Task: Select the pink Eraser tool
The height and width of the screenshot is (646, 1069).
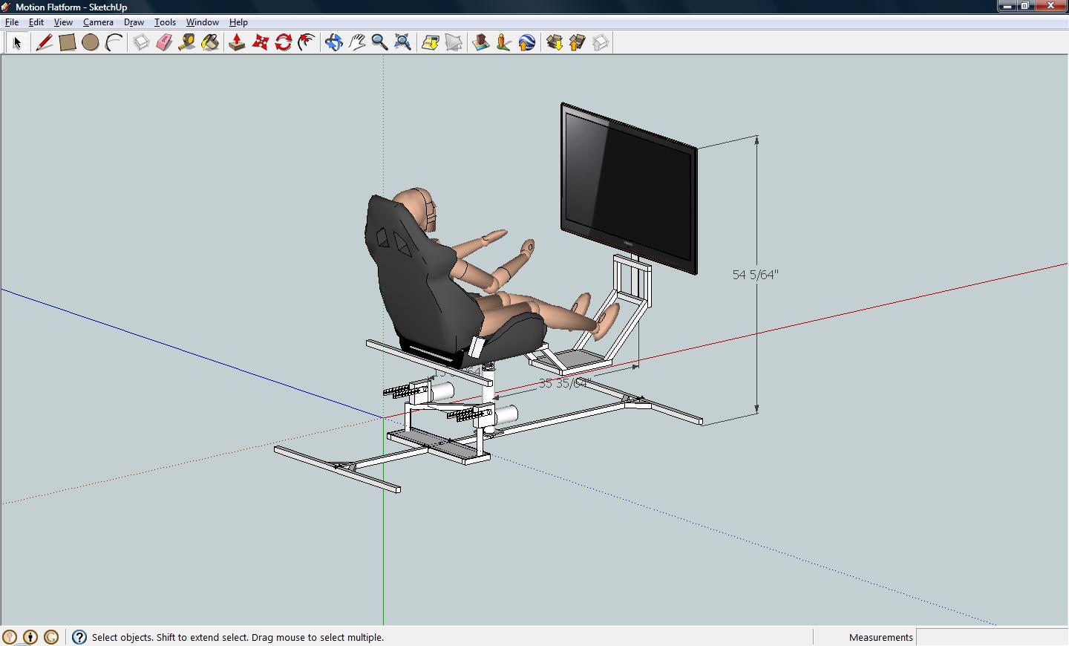Action: tap(164, 42)
